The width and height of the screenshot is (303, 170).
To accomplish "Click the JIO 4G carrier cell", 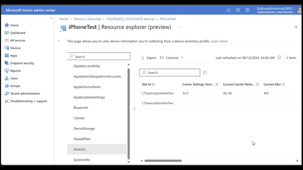I will tap(227, 93).
